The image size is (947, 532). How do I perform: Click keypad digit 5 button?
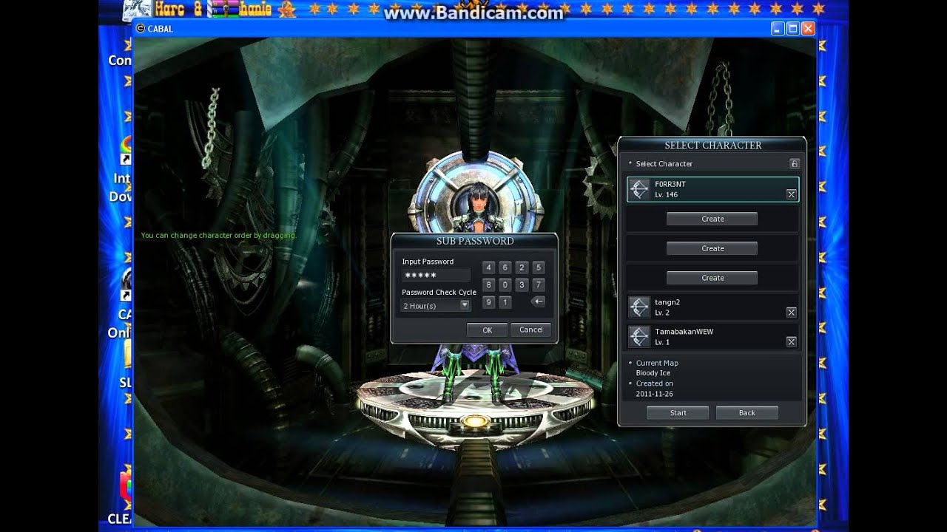pyautogui.click(x=539, y=267)
